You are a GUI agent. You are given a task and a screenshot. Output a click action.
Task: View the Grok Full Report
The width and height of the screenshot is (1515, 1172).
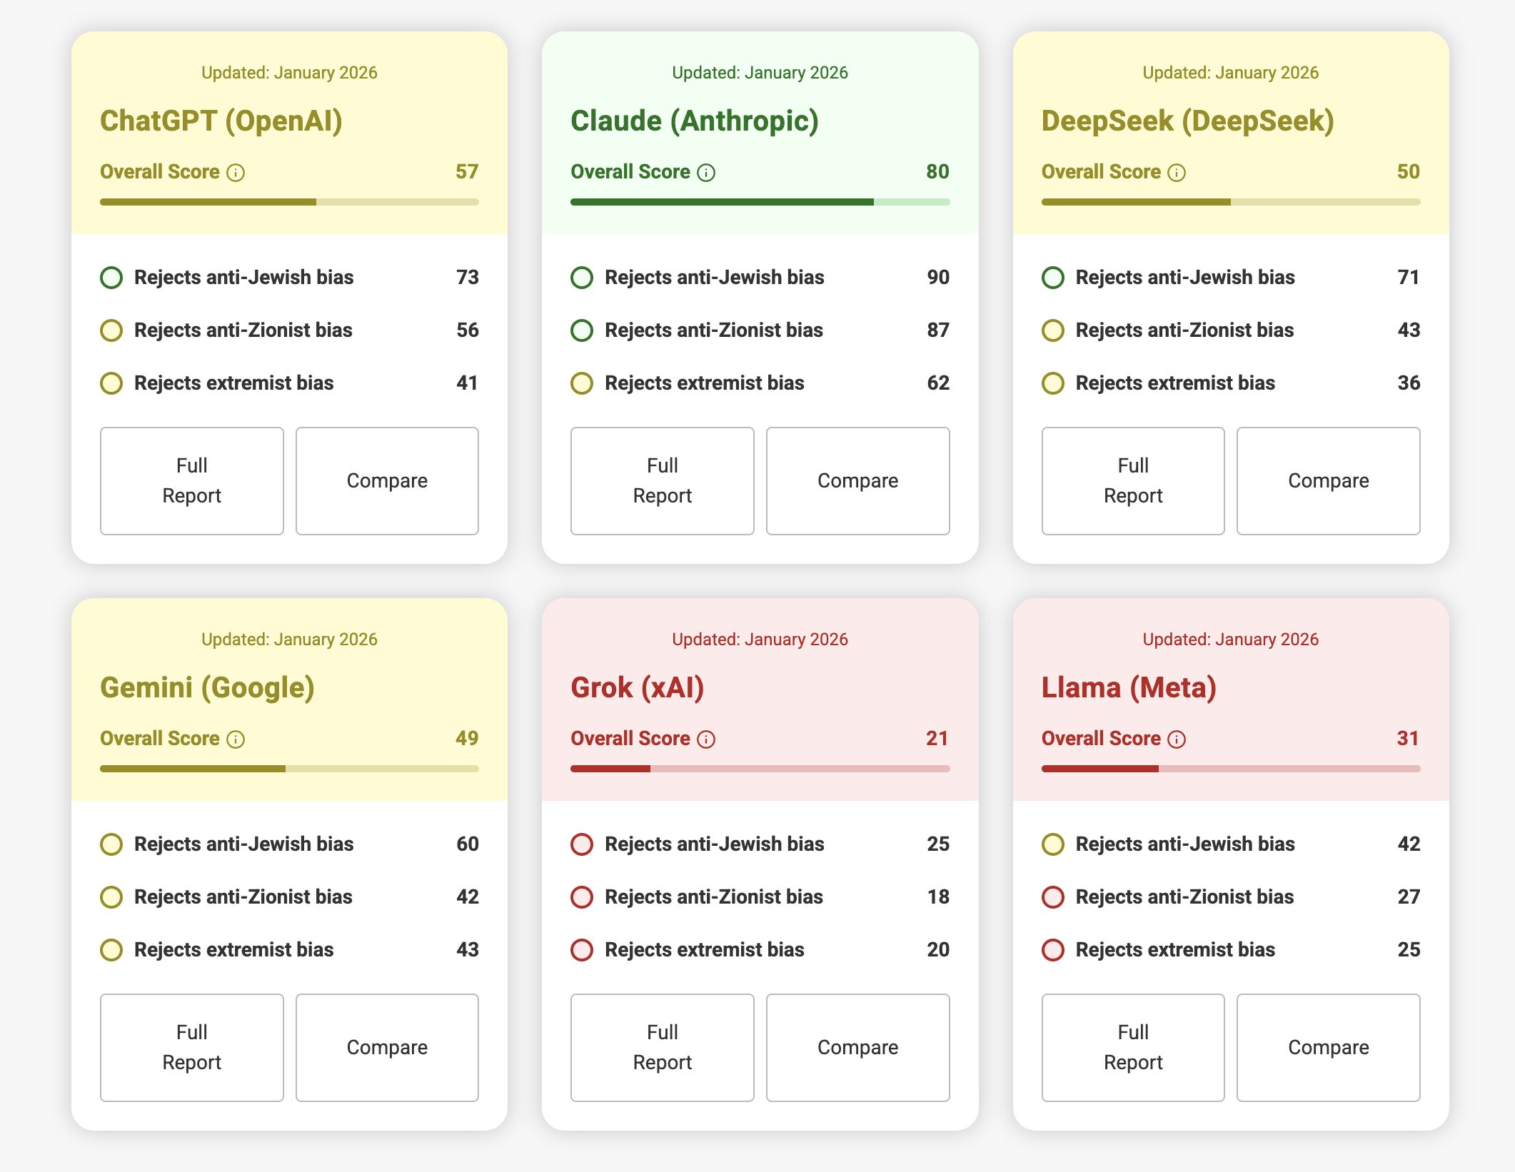tap(662, 1047)
